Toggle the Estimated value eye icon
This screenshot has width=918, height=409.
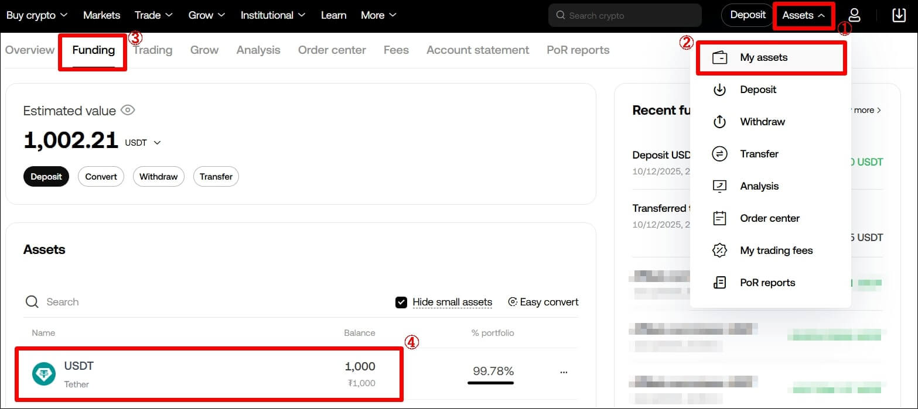pyautogui.click(x=128, y=110)
